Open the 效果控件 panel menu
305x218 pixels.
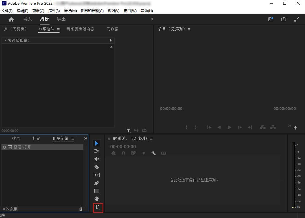[58, 29]
